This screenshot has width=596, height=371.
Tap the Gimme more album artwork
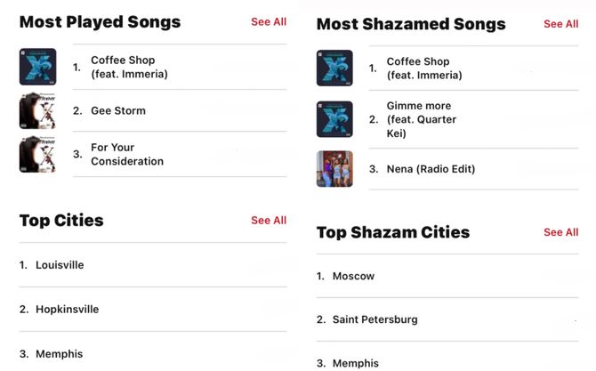(334, 119)
